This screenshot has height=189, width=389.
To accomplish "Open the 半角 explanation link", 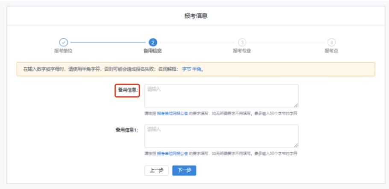I will coord(197,69).
